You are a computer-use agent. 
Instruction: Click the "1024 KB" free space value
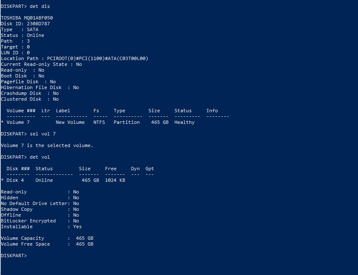tap(115, 180)
